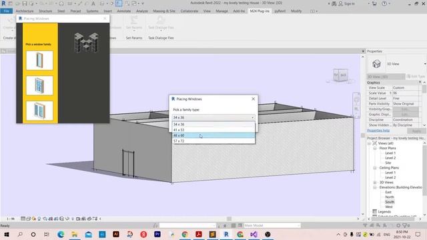Select the 41 x 53 family type
Viewport: 427px width, 240px height.
213,130
